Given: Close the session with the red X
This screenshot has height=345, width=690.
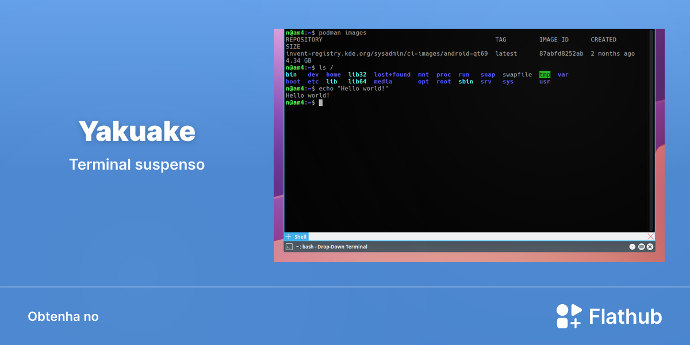Looking at the screenshot, I should point(651,237).
